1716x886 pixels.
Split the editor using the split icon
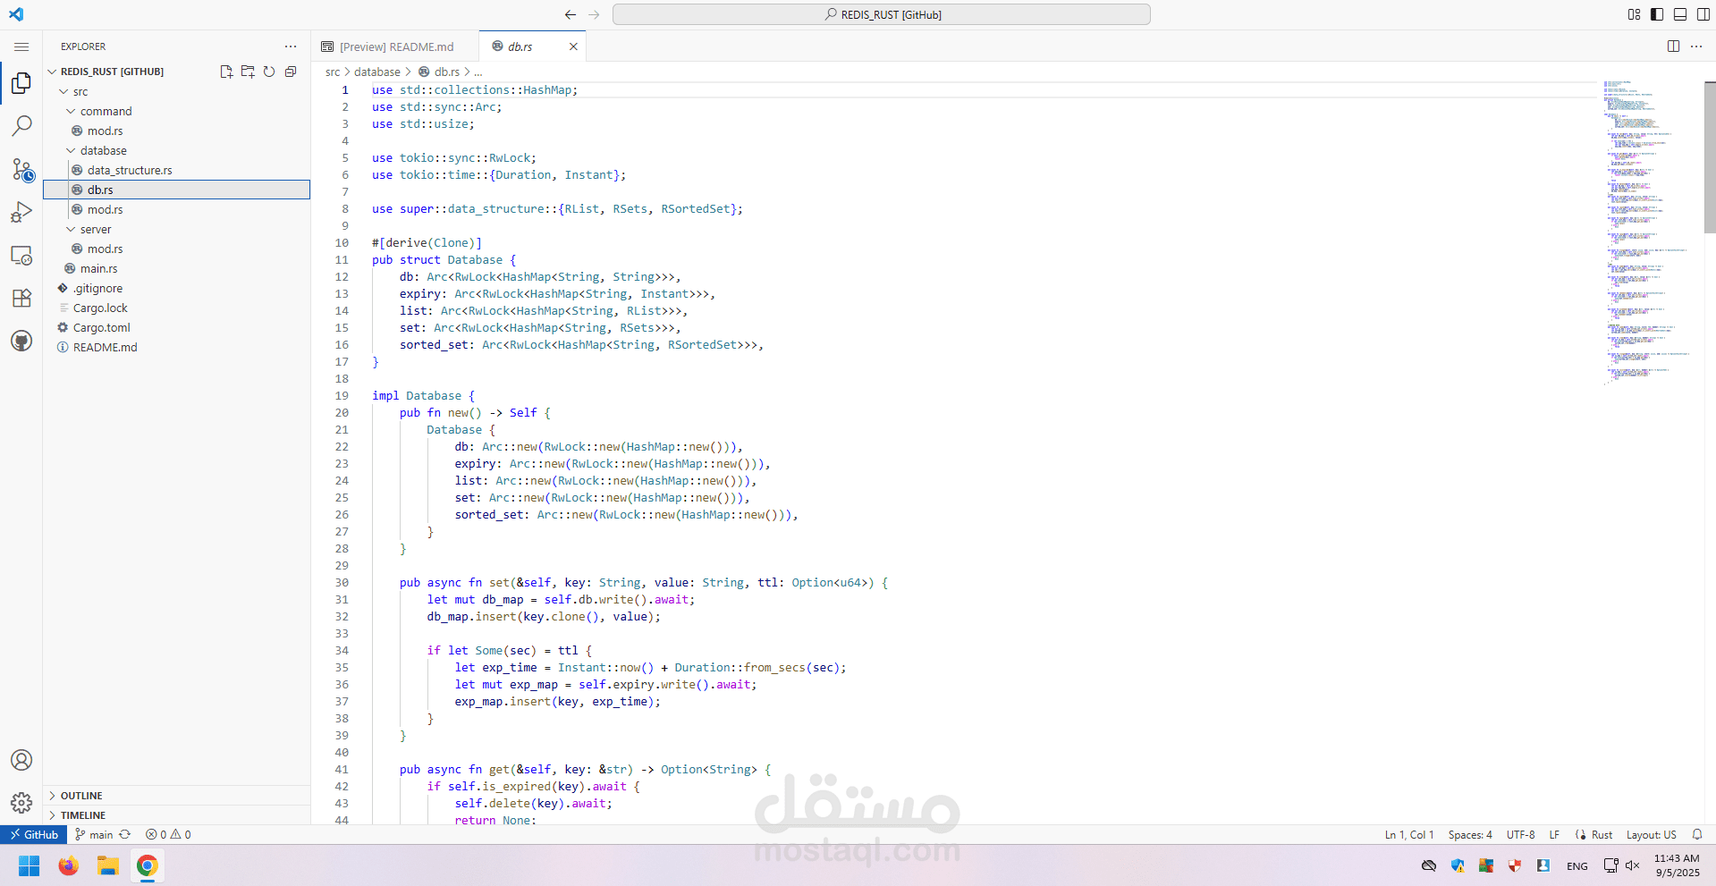[1673, 46]
